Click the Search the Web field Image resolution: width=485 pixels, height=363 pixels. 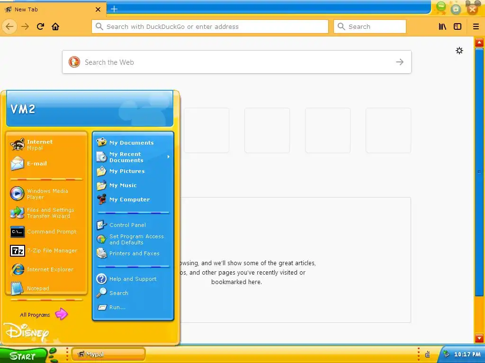(x=237, y=62)
